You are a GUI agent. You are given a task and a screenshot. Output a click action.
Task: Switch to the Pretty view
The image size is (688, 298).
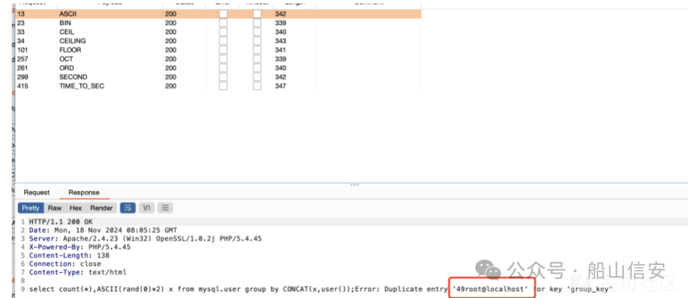[x=31, y=208]
